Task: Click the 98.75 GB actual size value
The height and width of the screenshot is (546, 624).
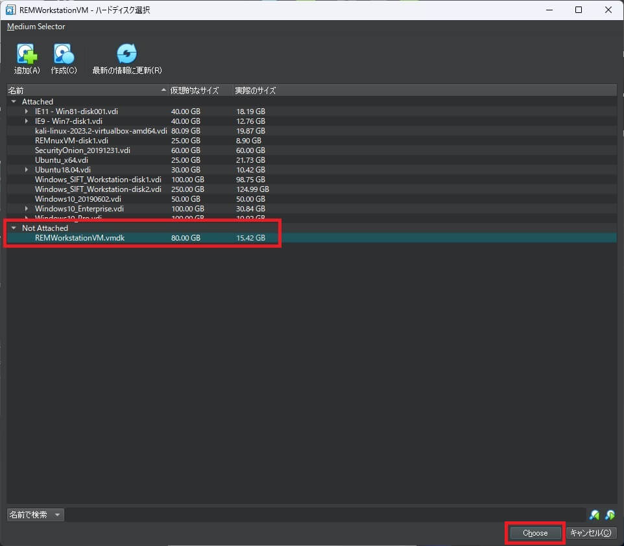Action: point(251,180)
